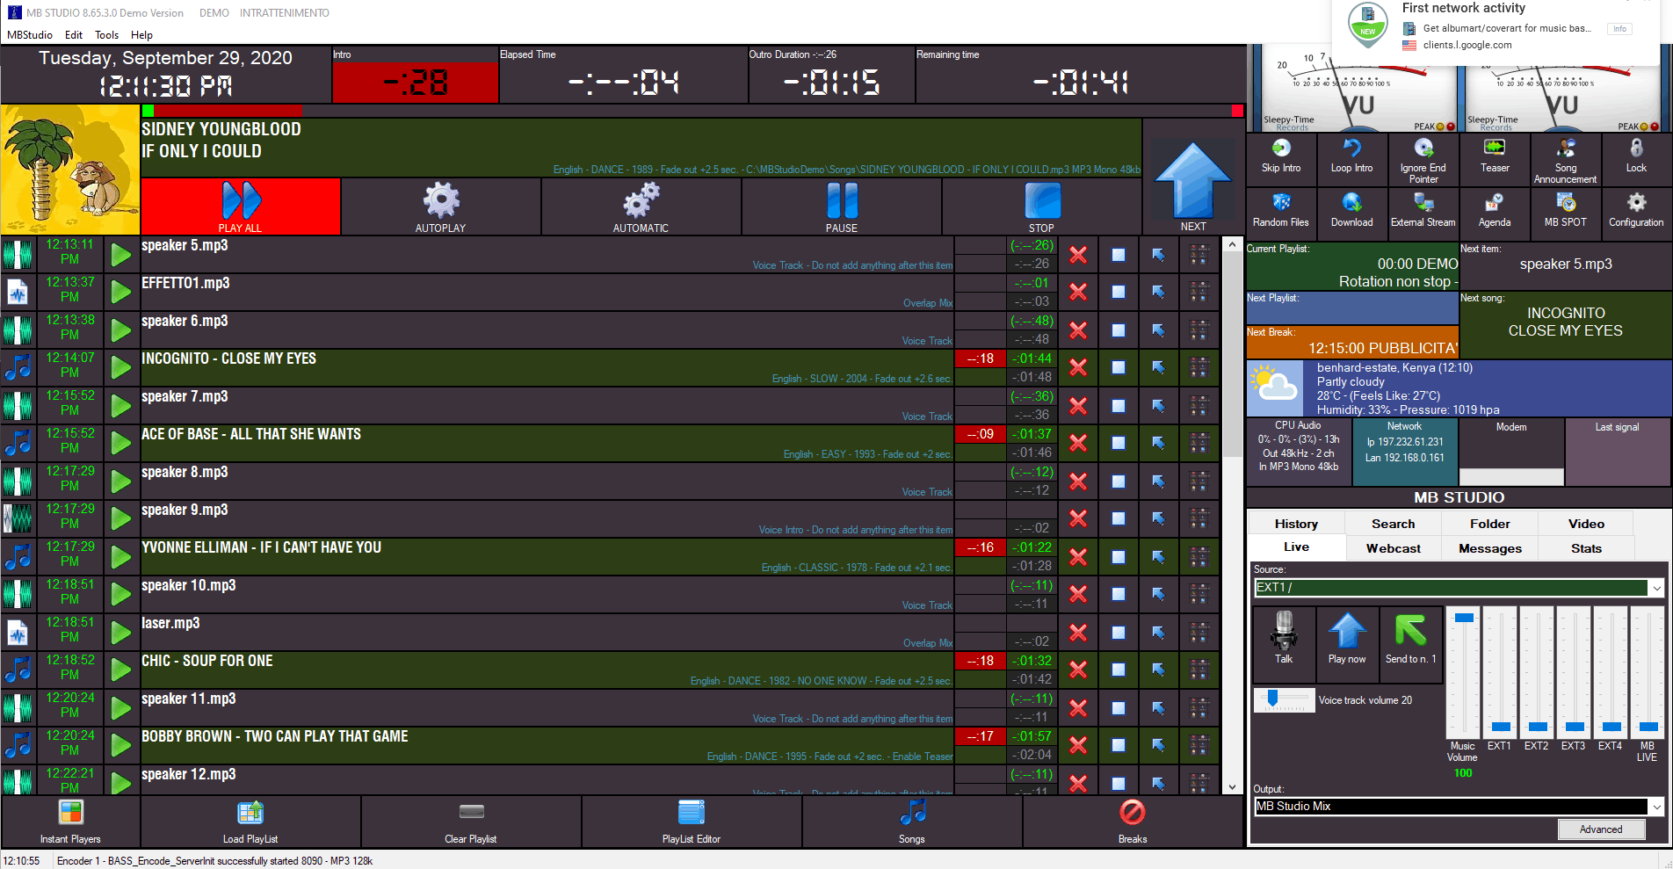Image resolution: width=1673 pixels, height=869 pixels.
Task: Enable the Loop Intro function
Action: click(1351, 149)
